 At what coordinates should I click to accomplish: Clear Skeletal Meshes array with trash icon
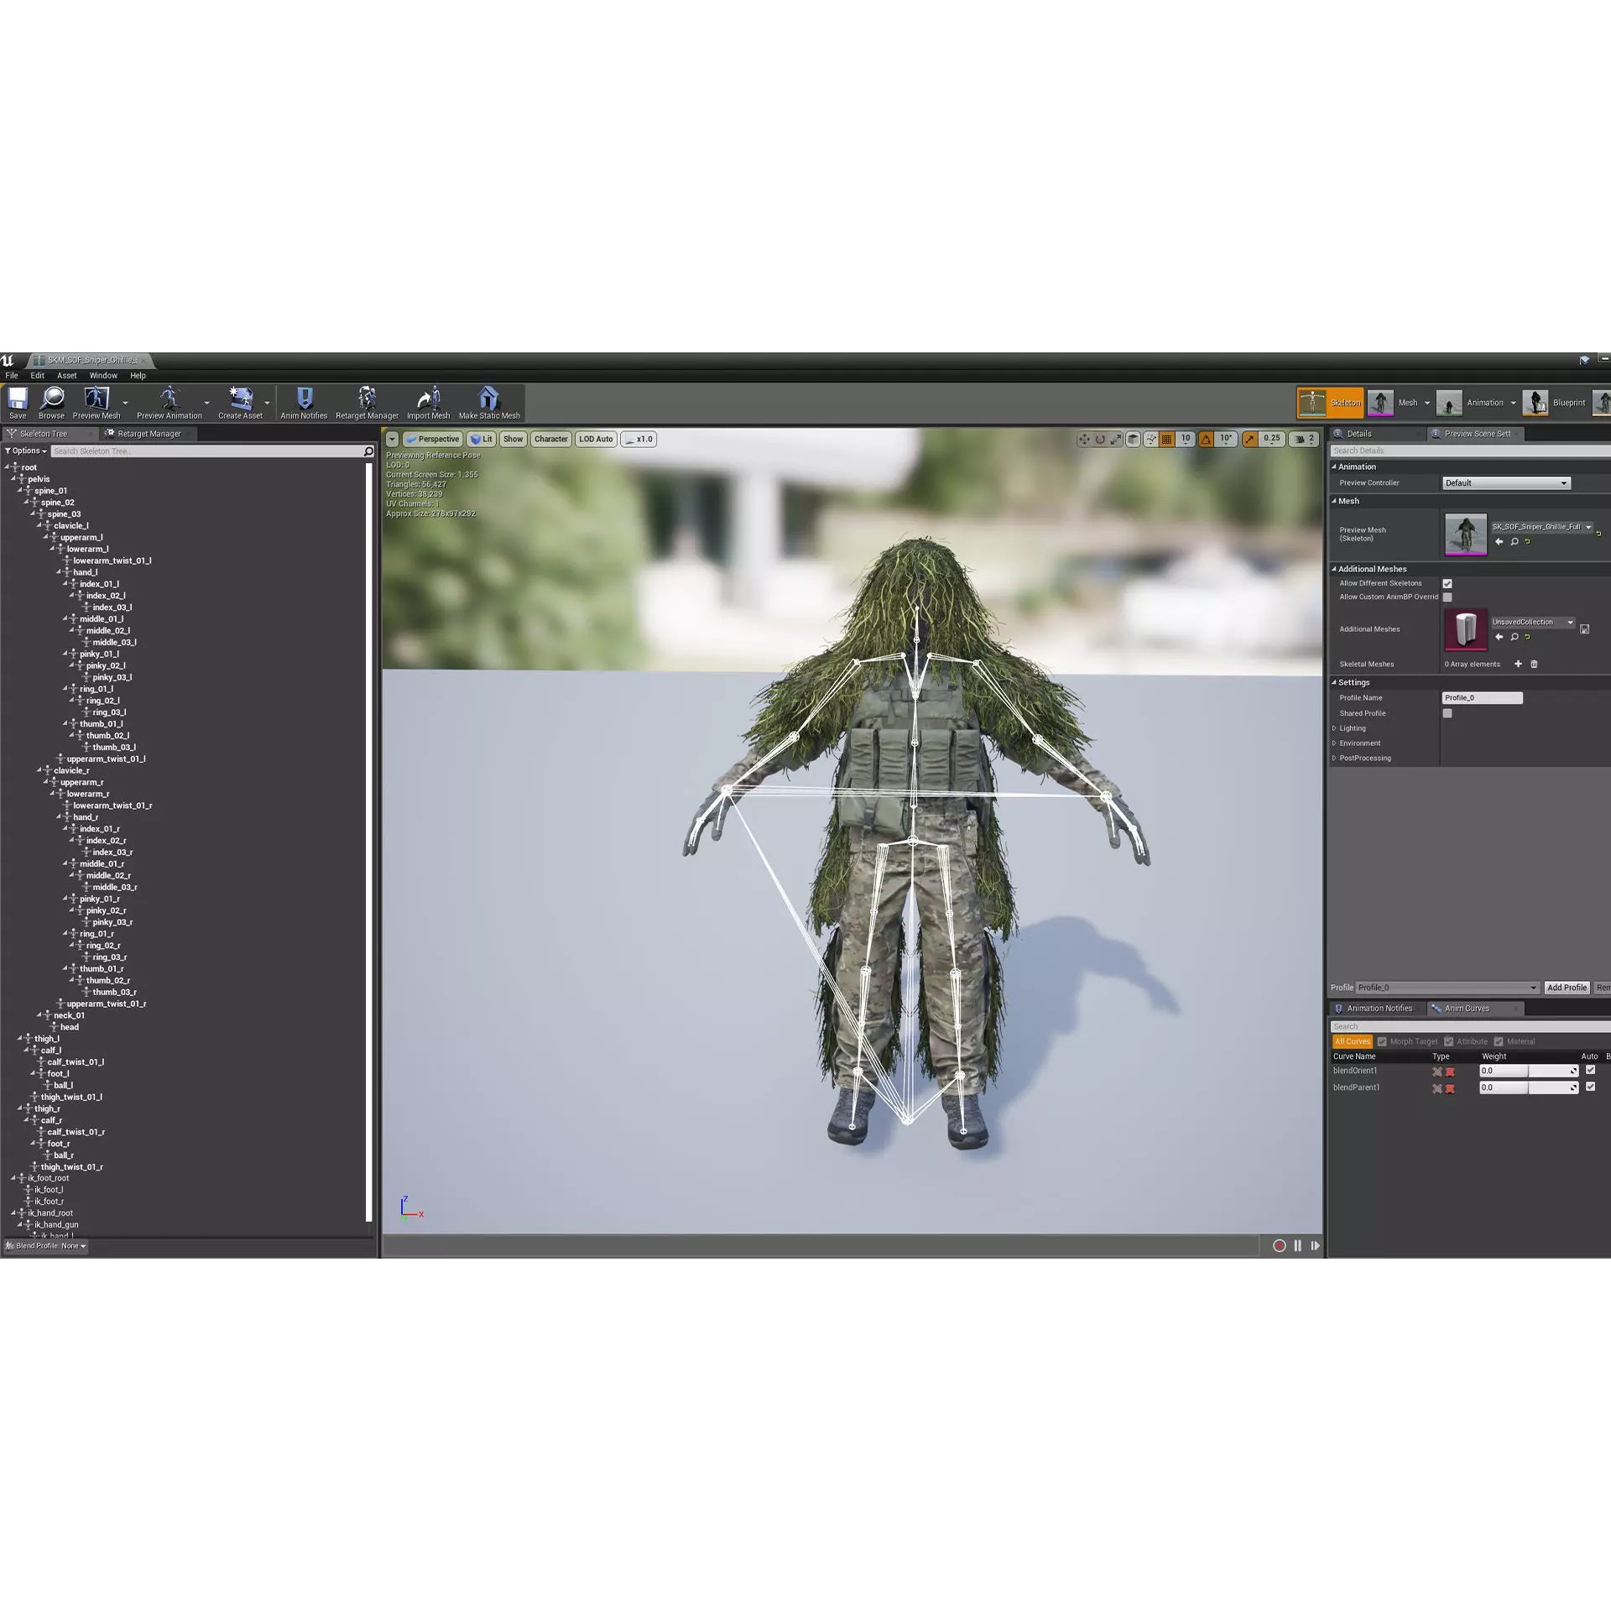1534,665
